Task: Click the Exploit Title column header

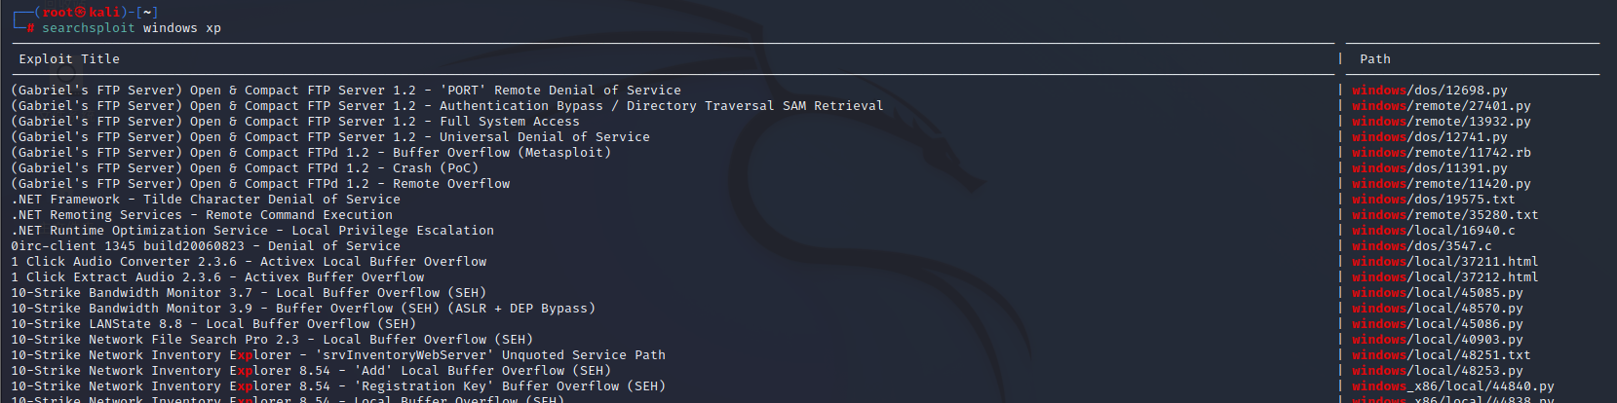Action: [x=69, y=59]
